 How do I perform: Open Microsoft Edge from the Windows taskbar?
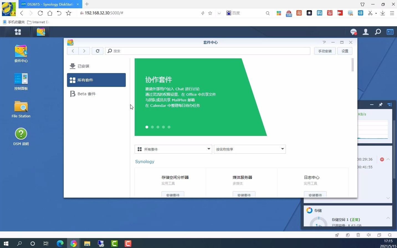pyautogui.click(x=60, y=244)
